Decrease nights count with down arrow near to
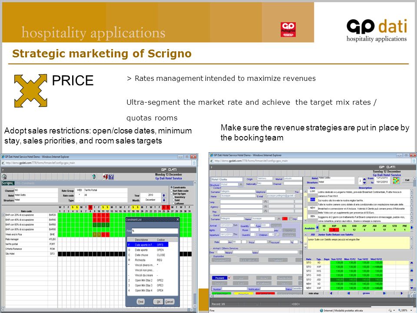The width and height of the screenshot is (417, 313). [364, 183]
